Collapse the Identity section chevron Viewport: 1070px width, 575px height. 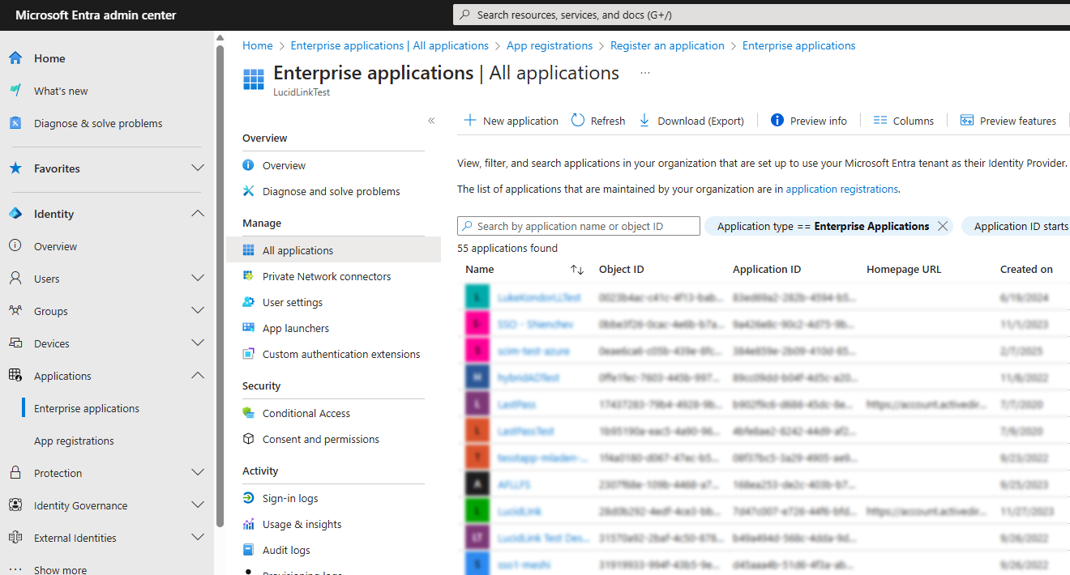[197, 214]
